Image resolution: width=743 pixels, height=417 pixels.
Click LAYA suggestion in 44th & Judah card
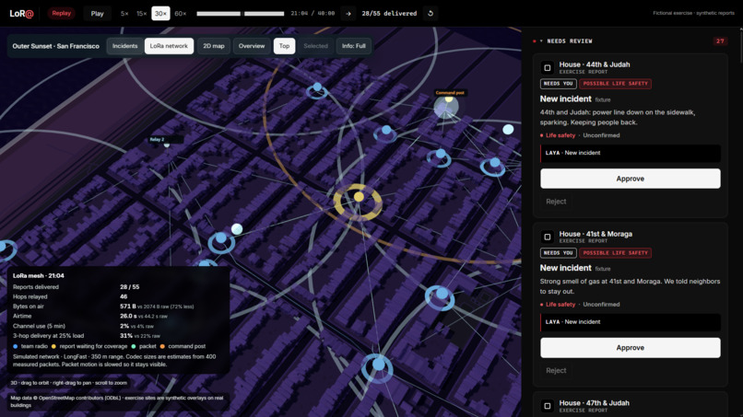631,153
